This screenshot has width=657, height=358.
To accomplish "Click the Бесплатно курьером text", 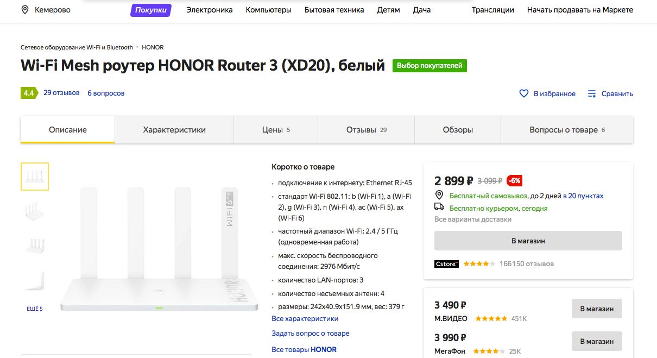I will [x=484, y=208].
